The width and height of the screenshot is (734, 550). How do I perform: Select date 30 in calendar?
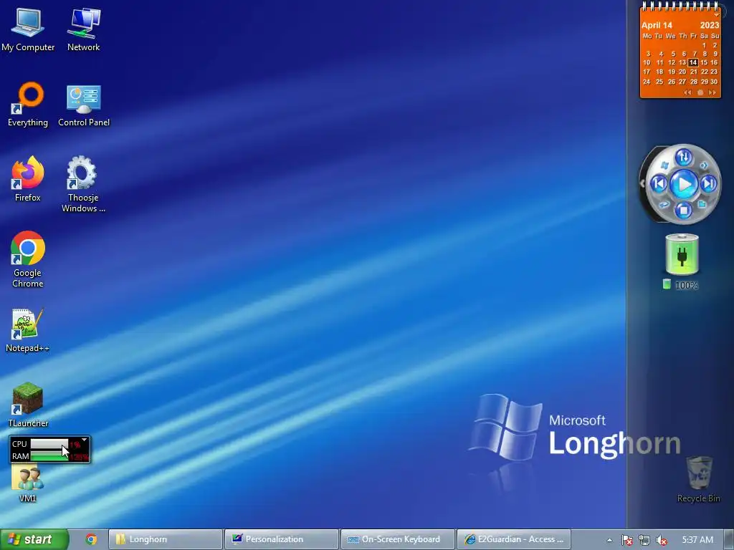pyautogui.click(x=714, y=82)
